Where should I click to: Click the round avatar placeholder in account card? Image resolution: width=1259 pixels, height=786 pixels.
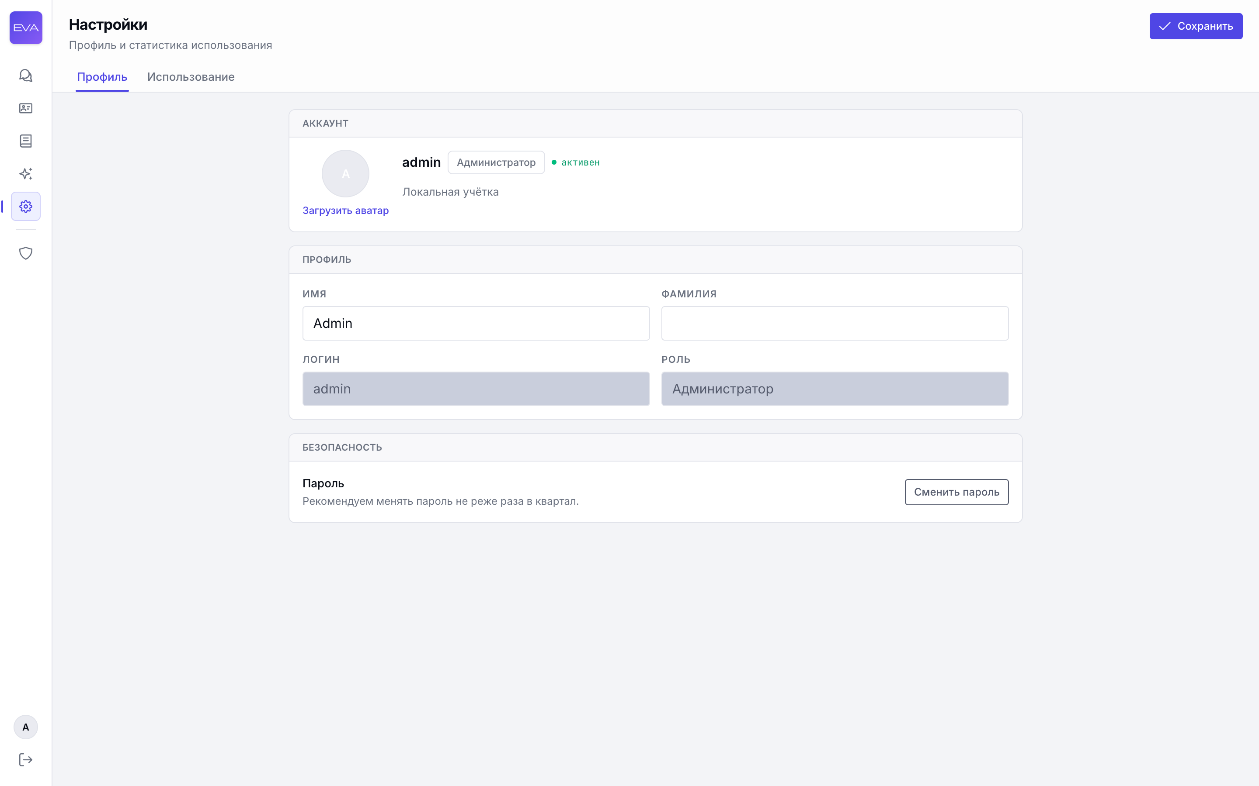345,174
